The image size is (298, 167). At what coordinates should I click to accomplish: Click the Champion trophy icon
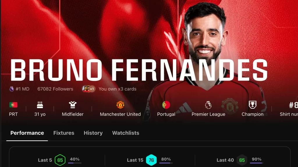pyautogui.click(x=253, y=105)
